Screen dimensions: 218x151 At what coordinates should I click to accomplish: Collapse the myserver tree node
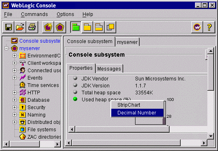(6, 48)
